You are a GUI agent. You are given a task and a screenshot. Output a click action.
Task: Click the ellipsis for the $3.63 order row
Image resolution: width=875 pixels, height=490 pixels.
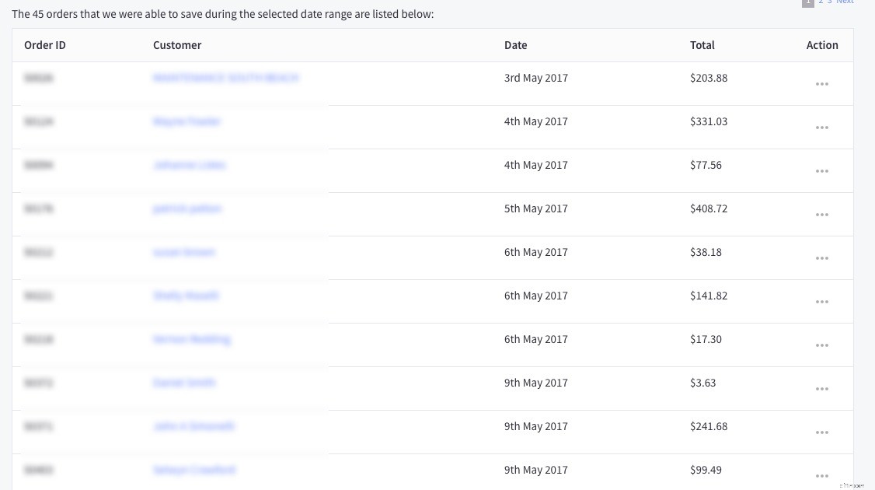(822, 389)
